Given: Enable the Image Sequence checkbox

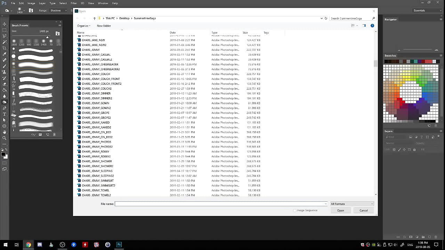Looking at the screenshot, I should [x=294, y=210].
